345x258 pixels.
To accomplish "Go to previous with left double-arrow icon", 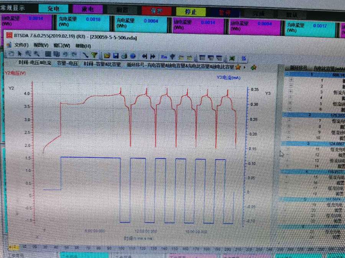I will click(x=145, y=57).
